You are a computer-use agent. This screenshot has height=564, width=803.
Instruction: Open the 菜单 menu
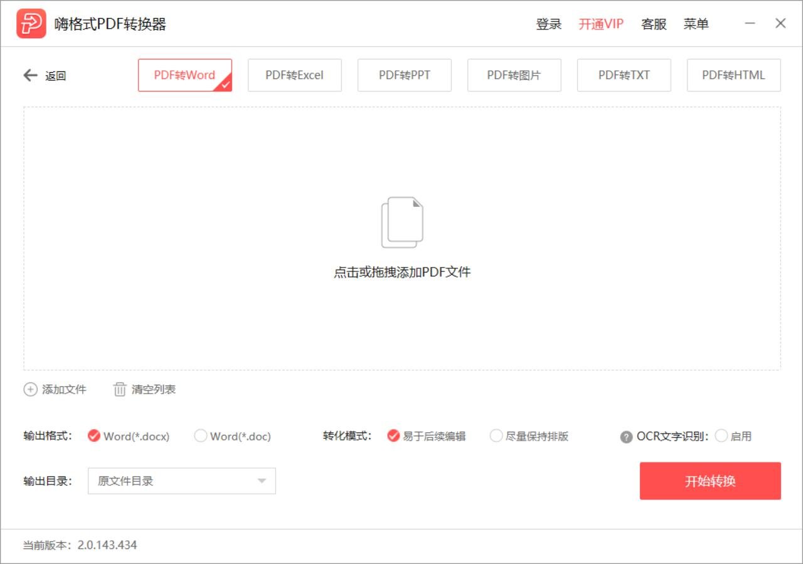pos(697,23)
